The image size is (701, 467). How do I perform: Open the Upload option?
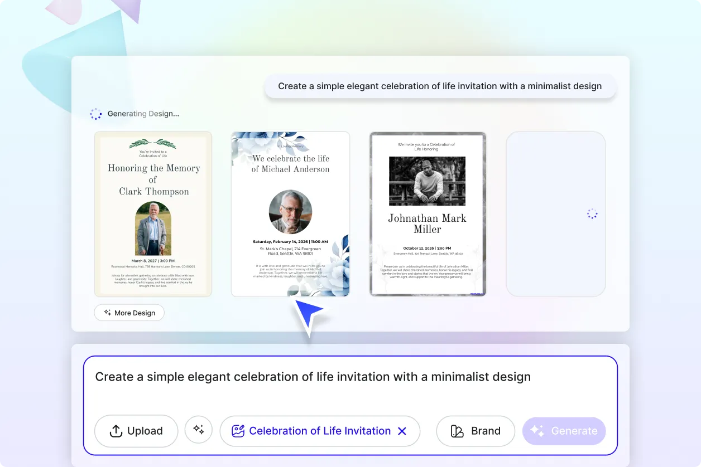(136, 431)
